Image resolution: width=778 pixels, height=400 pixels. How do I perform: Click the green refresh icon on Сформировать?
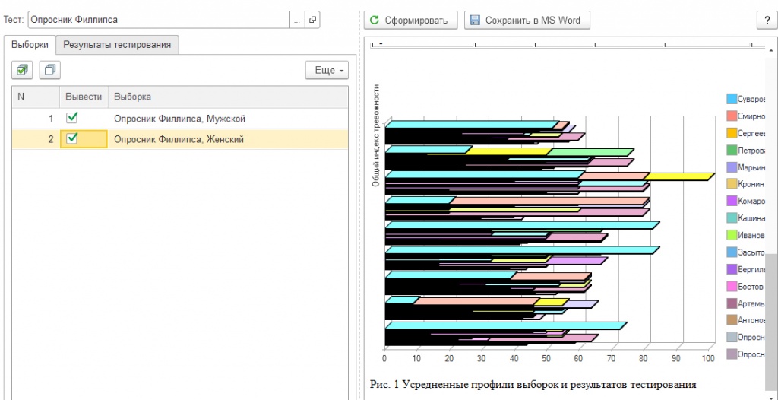point(375,21)
